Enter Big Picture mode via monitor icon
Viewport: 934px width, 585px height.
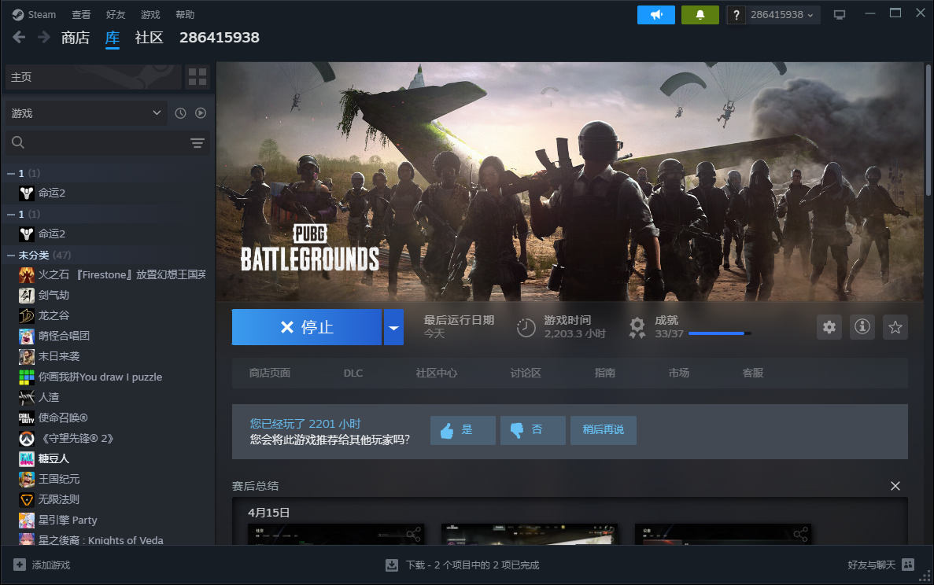839,14
